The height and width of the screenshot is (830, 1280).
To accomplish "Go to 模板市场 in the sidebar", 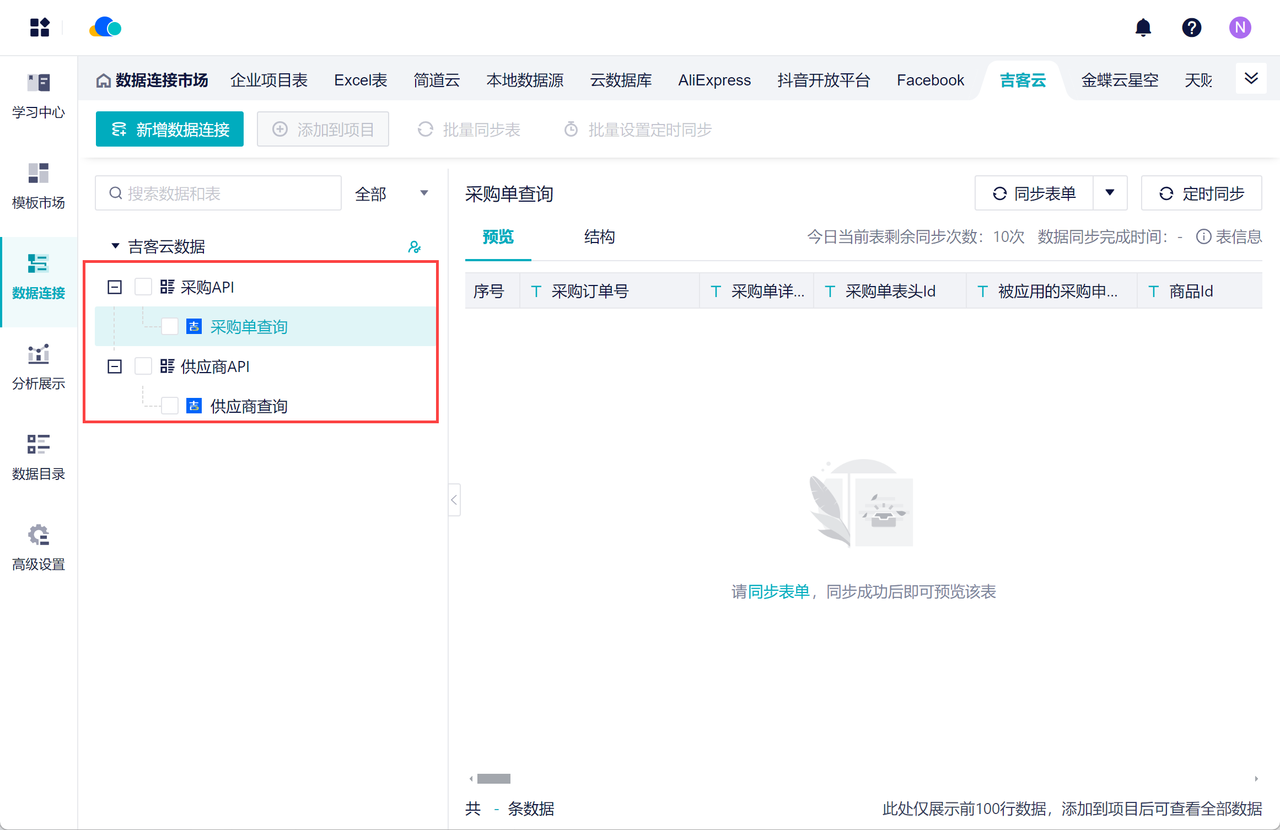I will (39, 186).
